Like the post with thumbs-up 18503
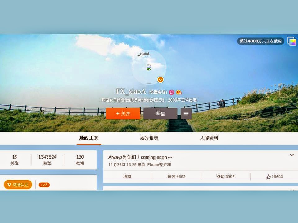Screen dimensions: 298x223 274,177
